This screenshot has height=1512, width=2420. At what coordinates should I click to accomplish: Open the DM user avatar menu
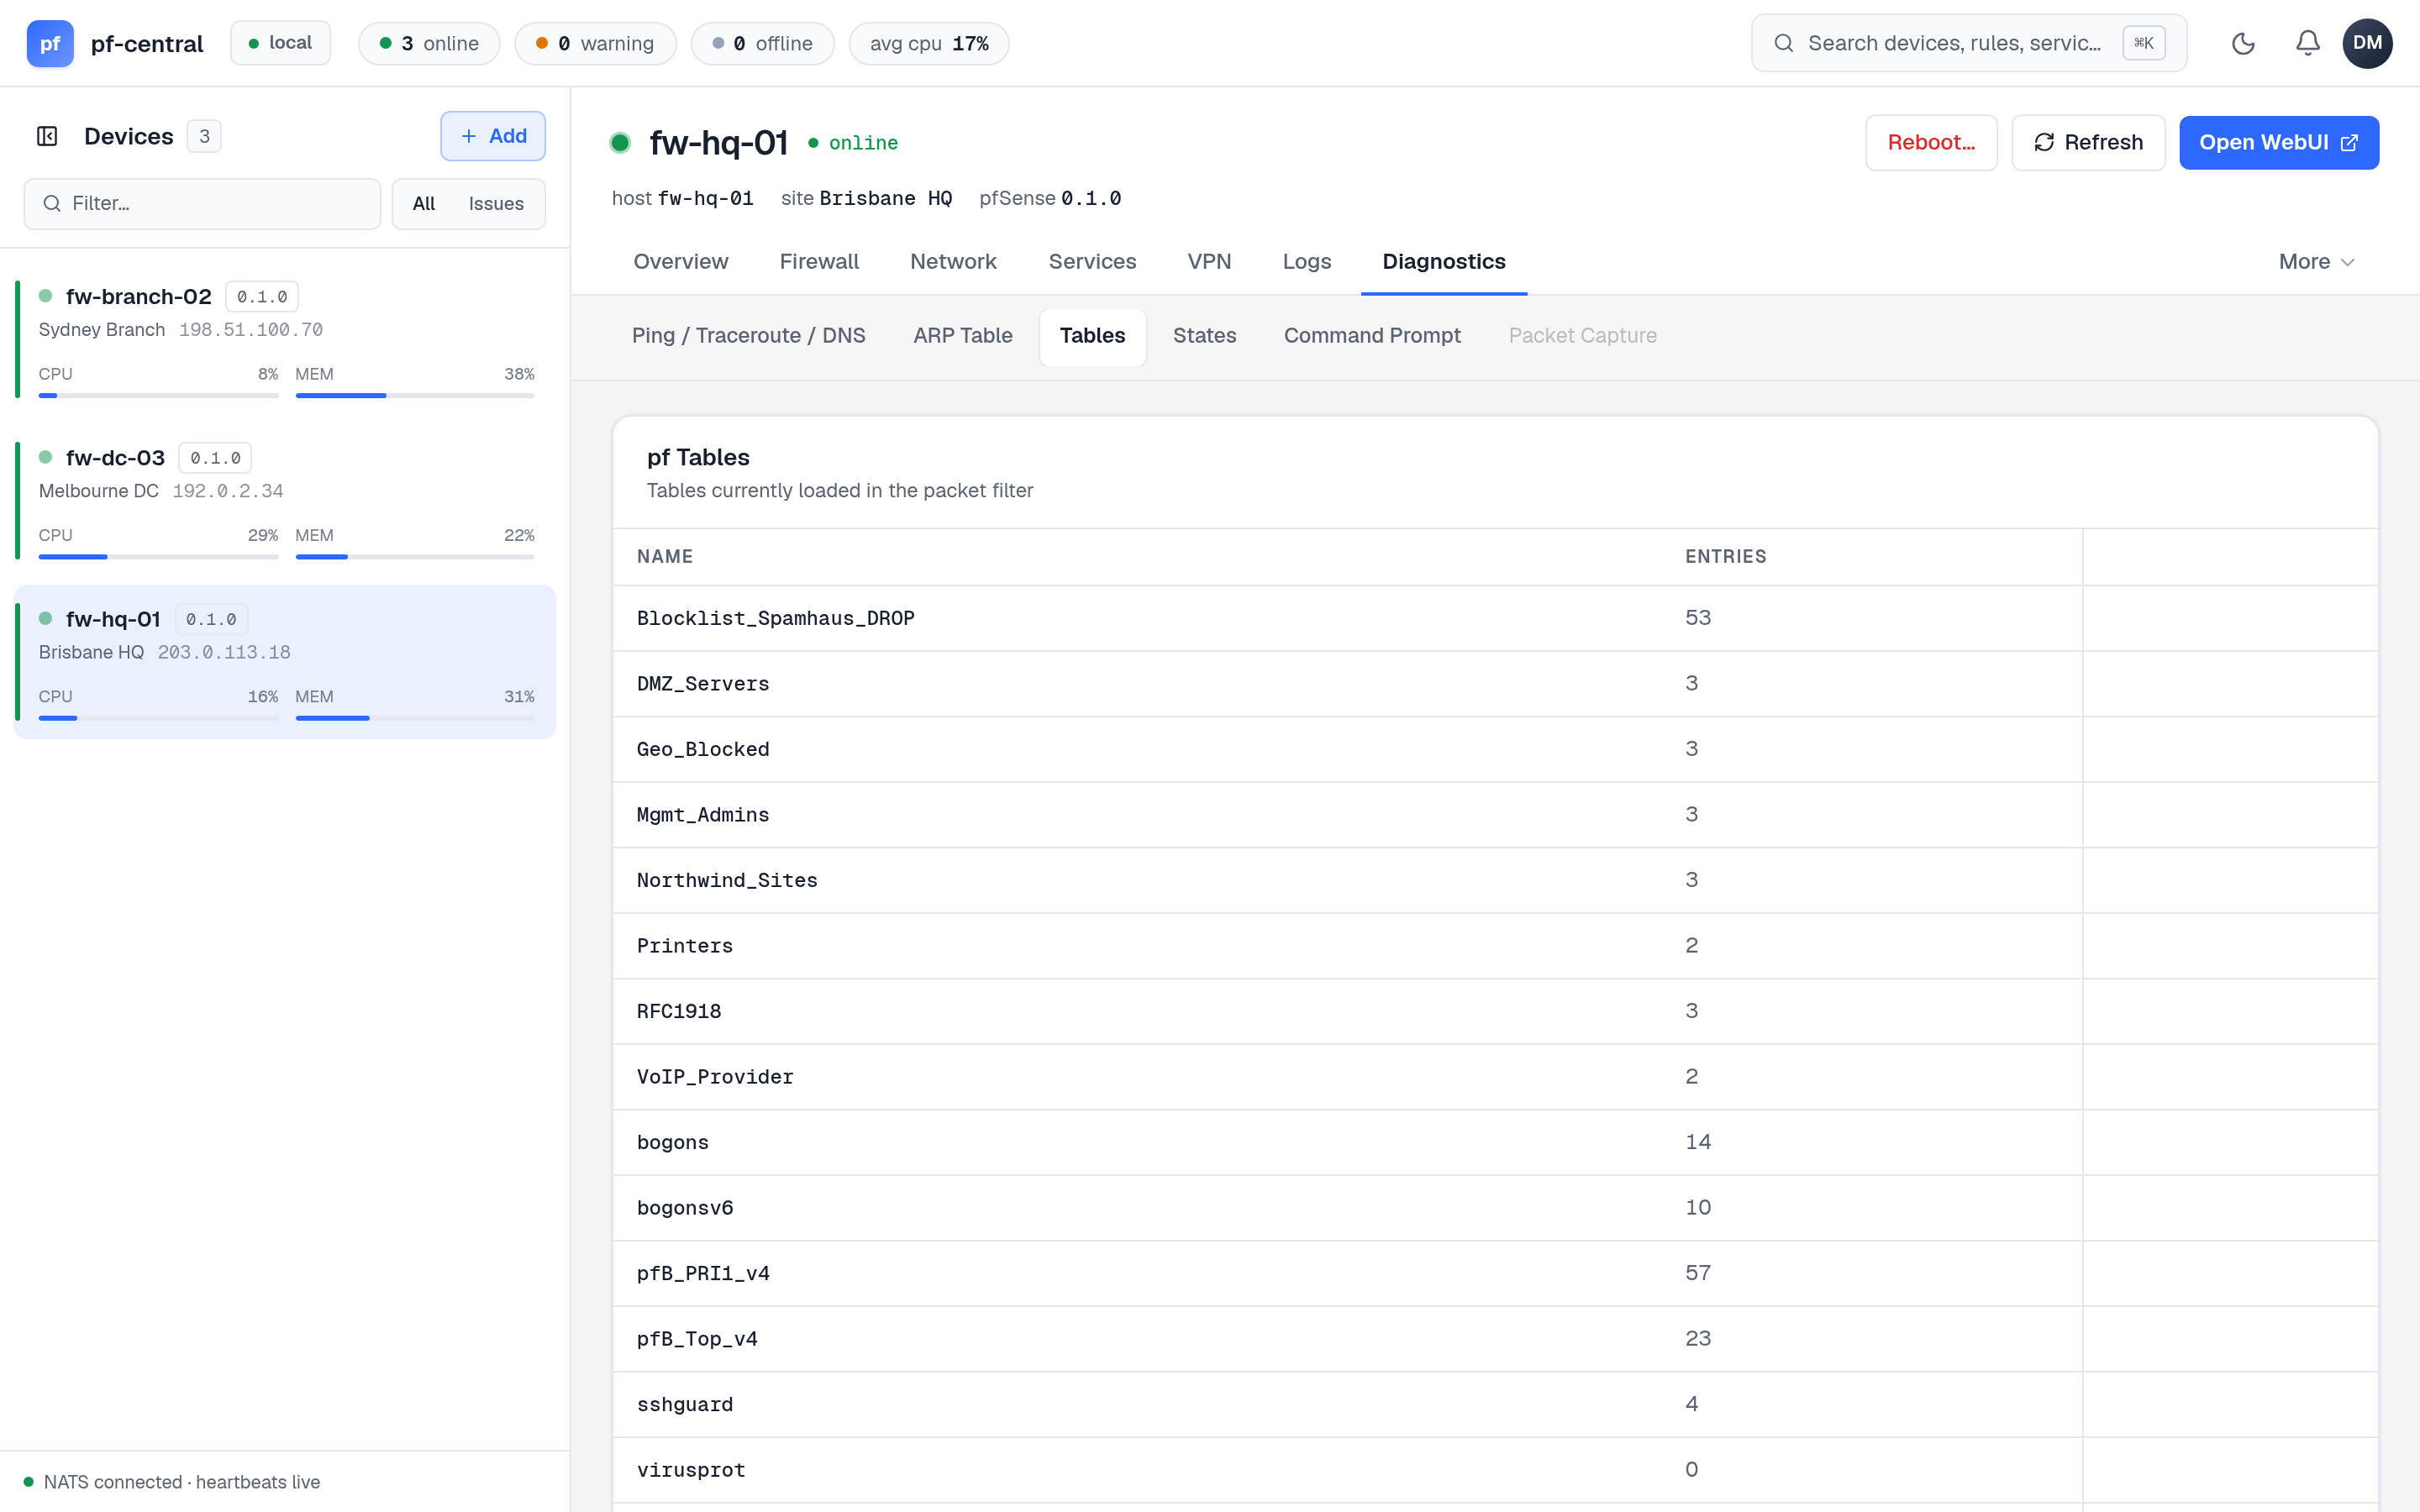[2367, 43]
